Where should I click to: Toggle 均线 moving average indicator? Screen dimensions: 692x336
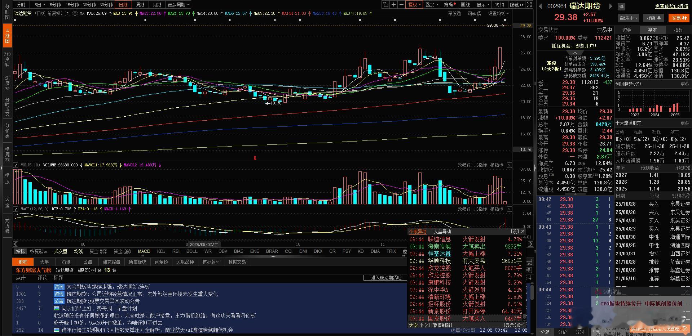click(79, 251)
